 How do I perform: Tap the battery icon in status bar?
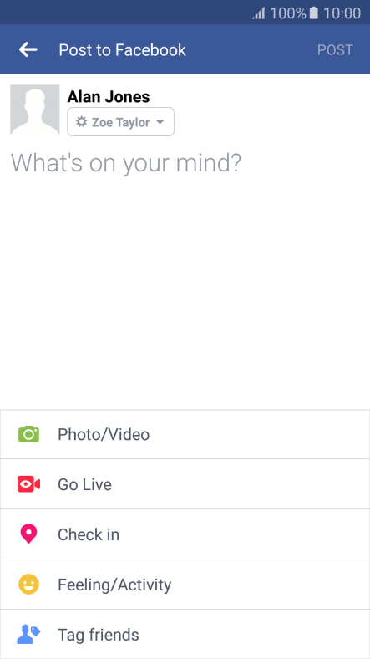[314, 13]
